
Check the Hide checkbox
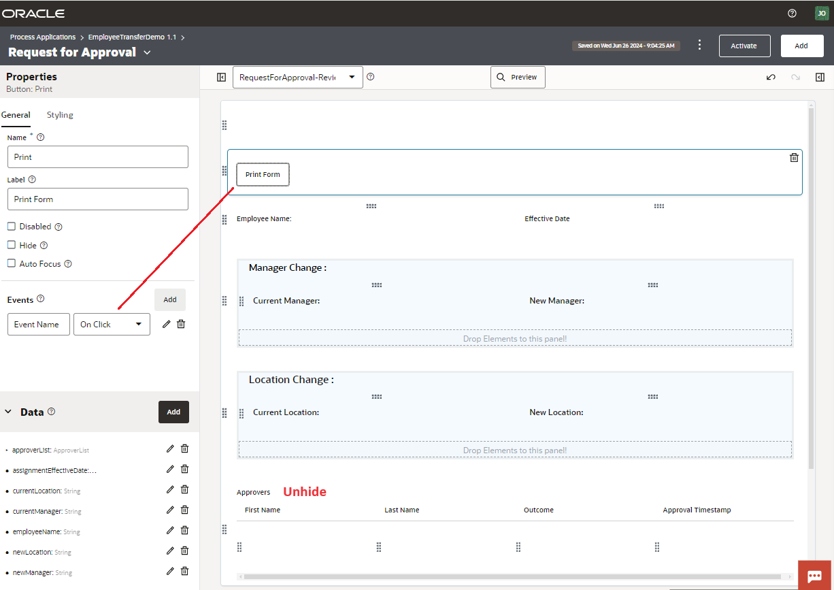12,245
